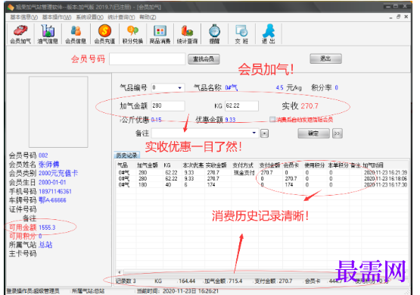Open the 统计查询 toolbar icon
The image size is (420, 295).
187,34
